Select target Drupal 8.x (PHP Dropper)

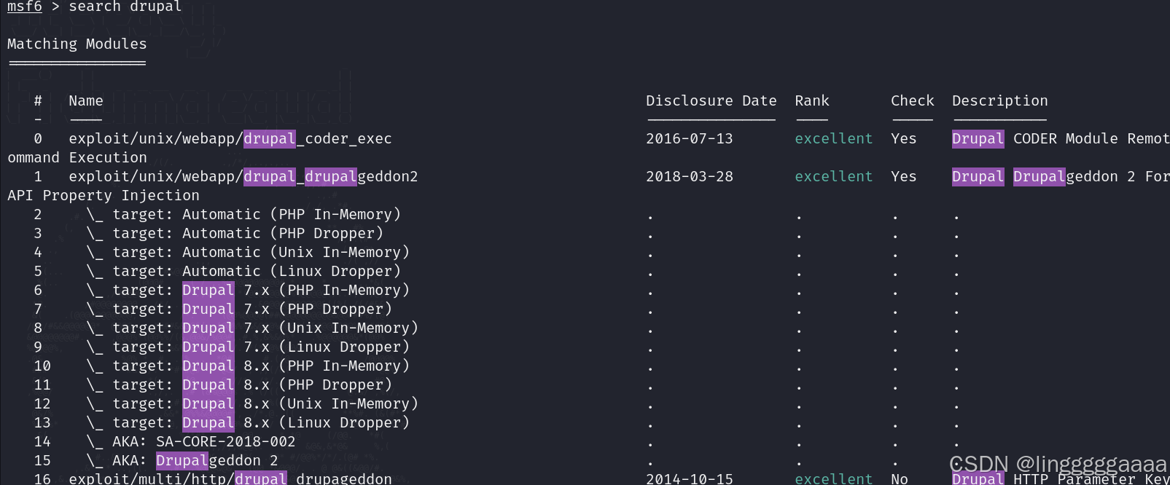[239, 385]
